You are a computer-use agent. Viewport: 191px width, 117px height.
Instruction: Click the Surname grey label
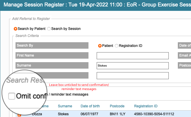pyautogui.click(x=52, y=65)
